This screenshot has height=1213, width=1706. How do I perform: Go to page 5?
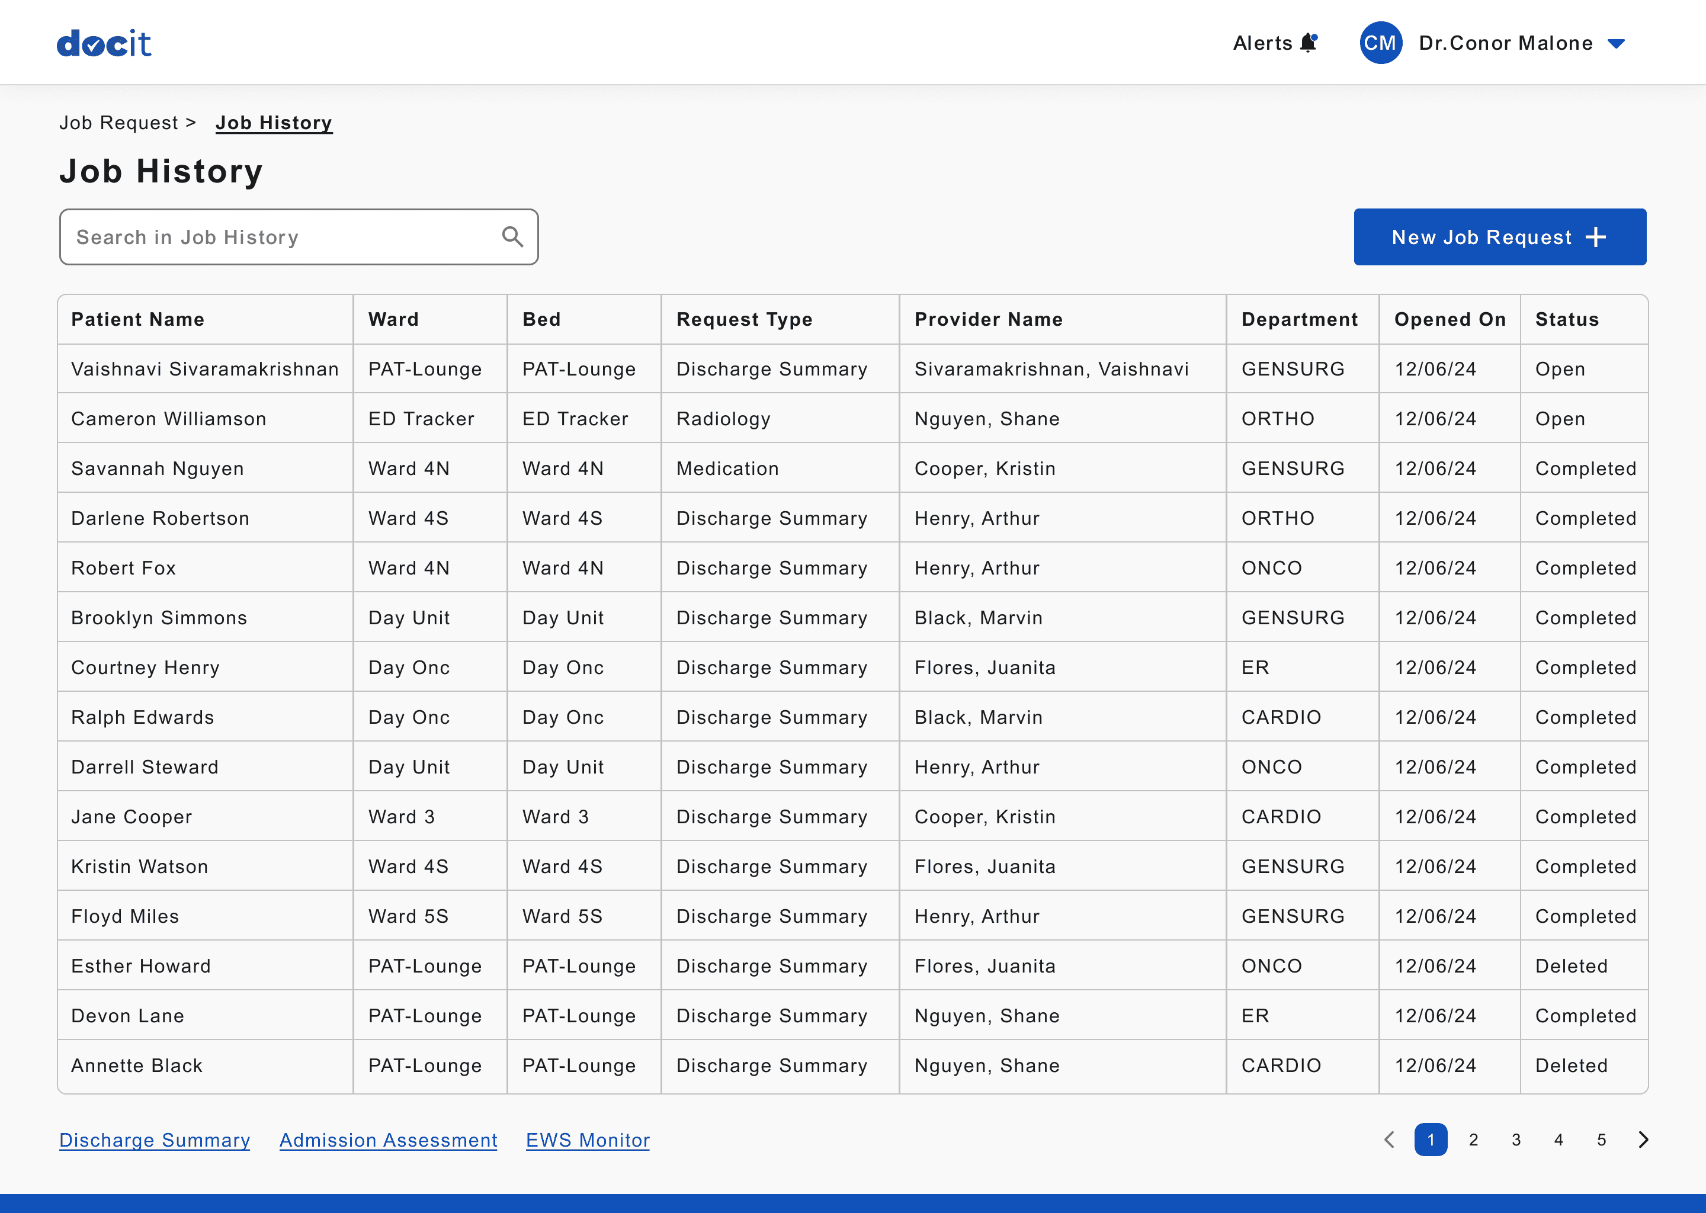point(1601,1140)
